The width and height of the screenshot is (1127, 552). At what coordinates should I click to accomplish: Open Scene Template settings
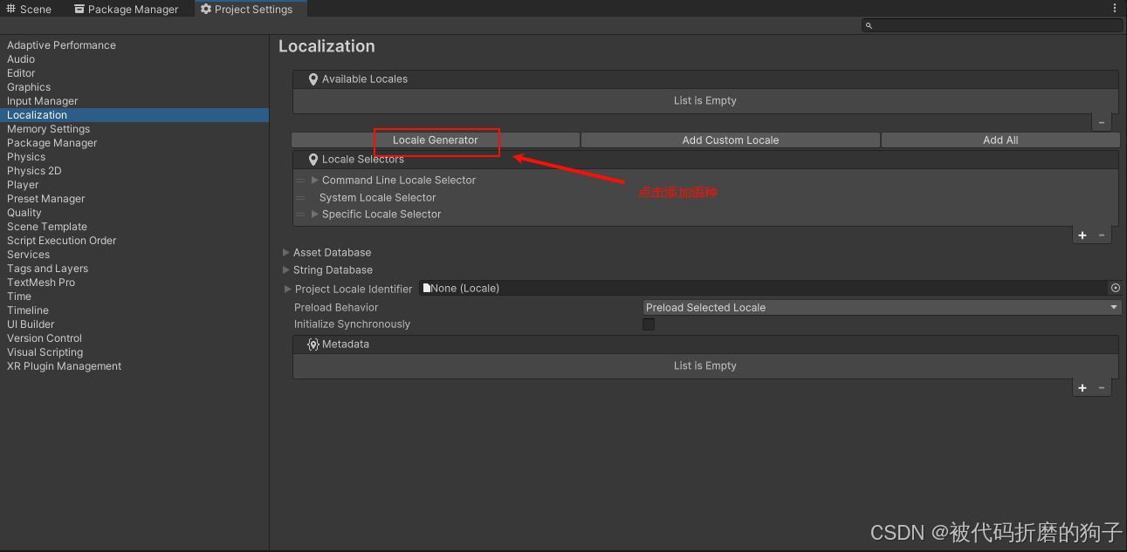coord(47,227)
